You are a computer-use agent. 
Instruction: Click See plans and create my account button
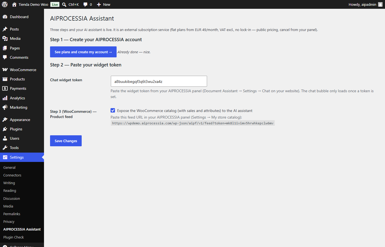(x=83, y=52)
